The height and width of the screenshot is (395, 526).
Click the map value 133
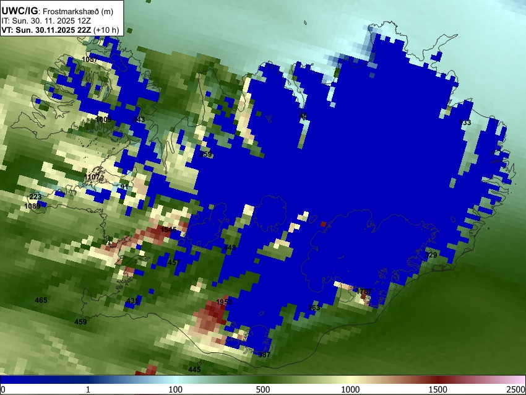(x=465, y=123)
